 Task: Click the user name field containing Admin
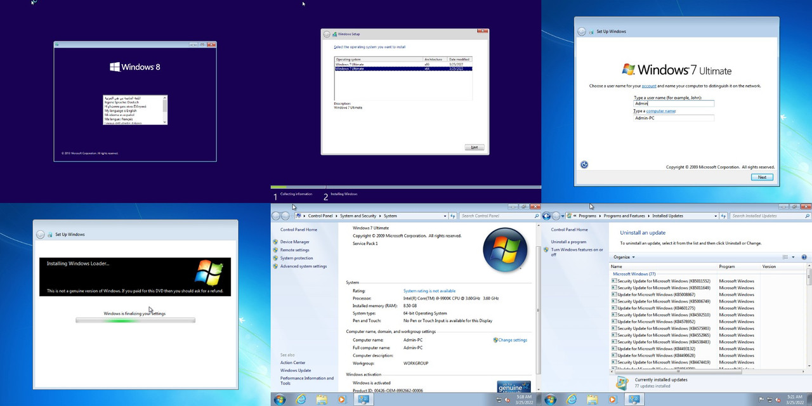pyautogui.click(x=674, y=103)
